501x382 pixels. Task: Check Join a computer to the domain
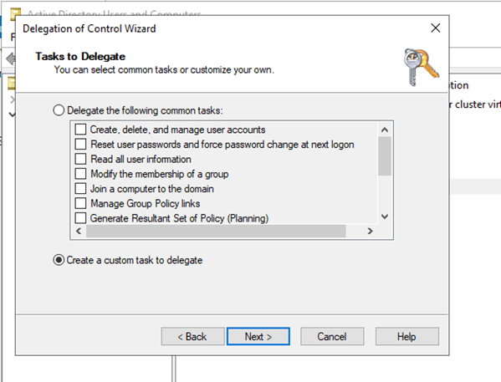coord(80,189)
